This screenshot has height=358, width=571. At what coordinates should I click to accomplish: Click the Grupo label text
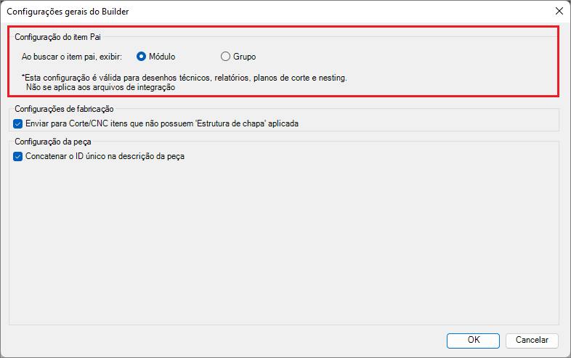tap(244, 56)
